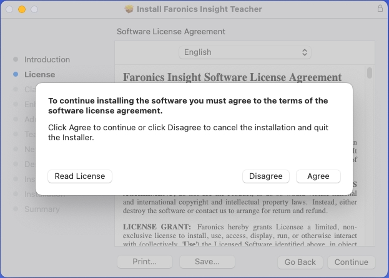This screenshot has width=389, height=278.
Task: Click the lock icon in title bar
Action: 380,9
